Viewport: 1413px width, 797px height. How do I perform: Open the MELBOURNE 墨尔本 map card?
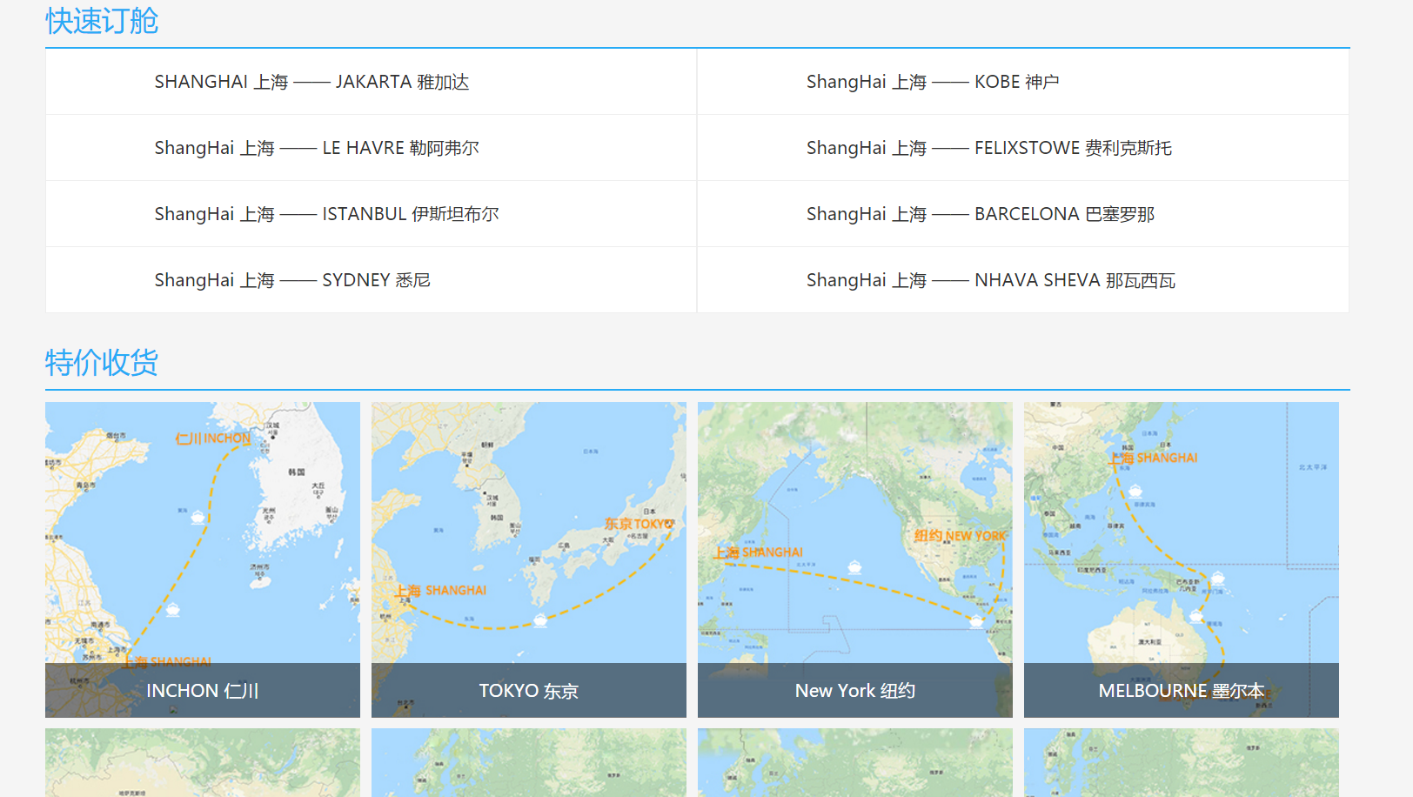tap(1181, 559)
